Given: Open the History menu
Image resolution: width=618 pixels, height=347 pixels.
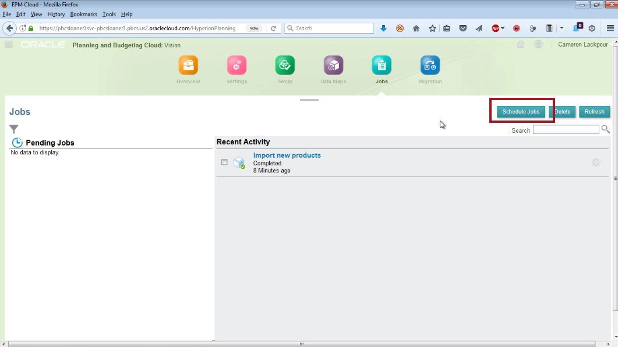Looking at the screenshot, I should tap(56, 14).
